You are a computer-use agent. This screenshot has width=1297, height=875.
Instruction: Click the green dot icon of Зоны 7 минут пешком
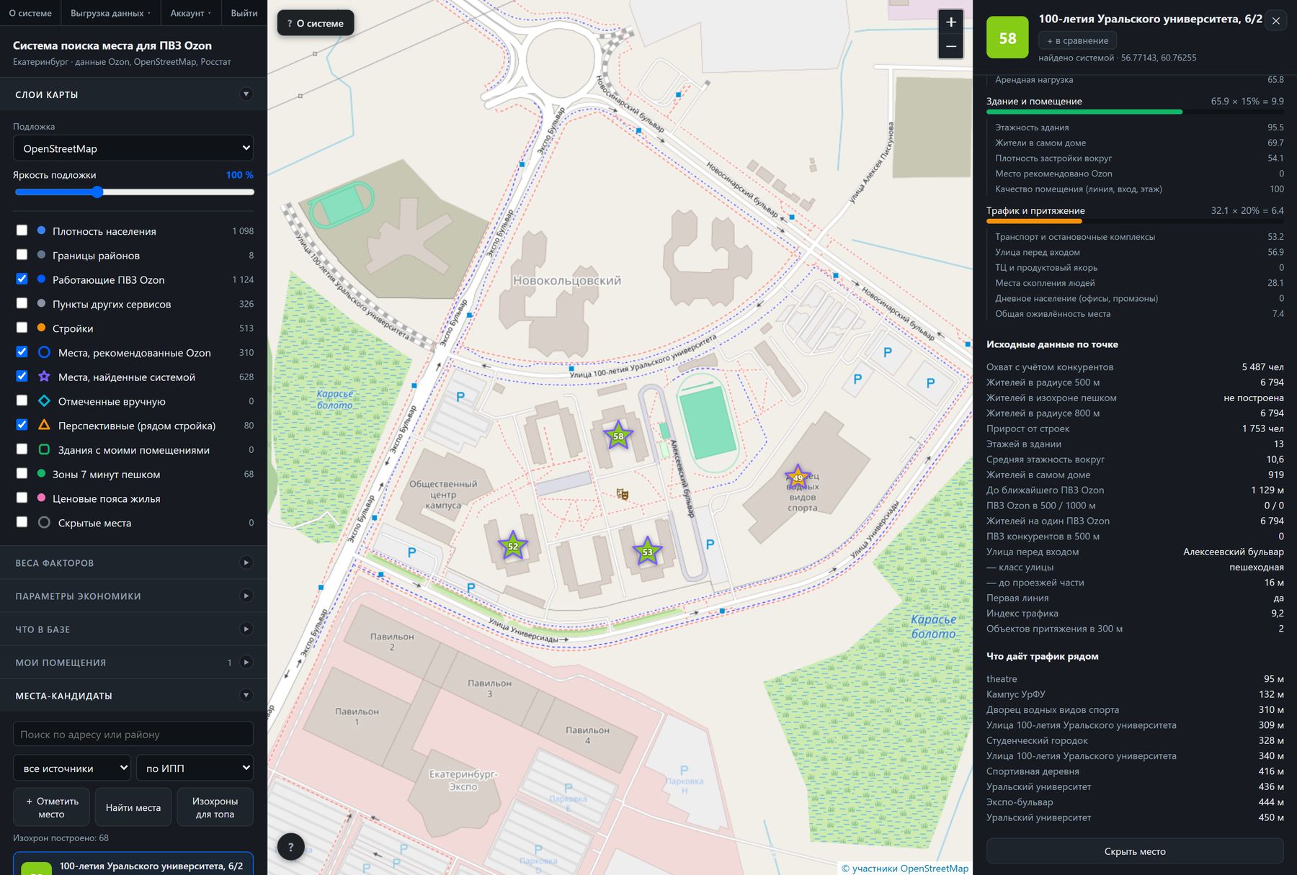coord(41,474)
